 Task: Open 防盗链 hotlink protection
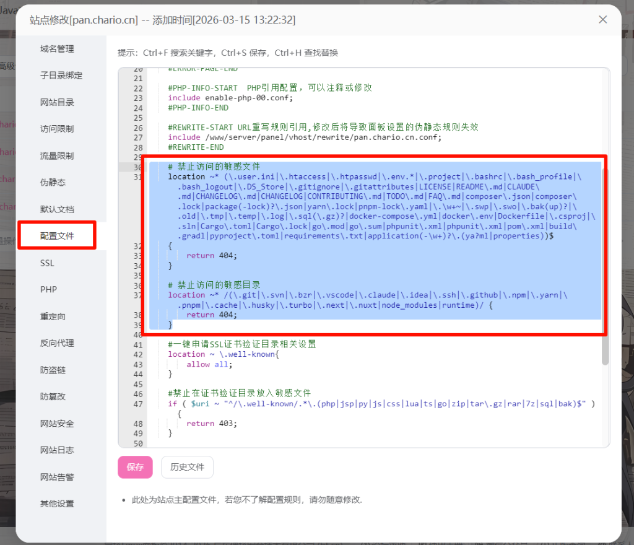[53, 370]
